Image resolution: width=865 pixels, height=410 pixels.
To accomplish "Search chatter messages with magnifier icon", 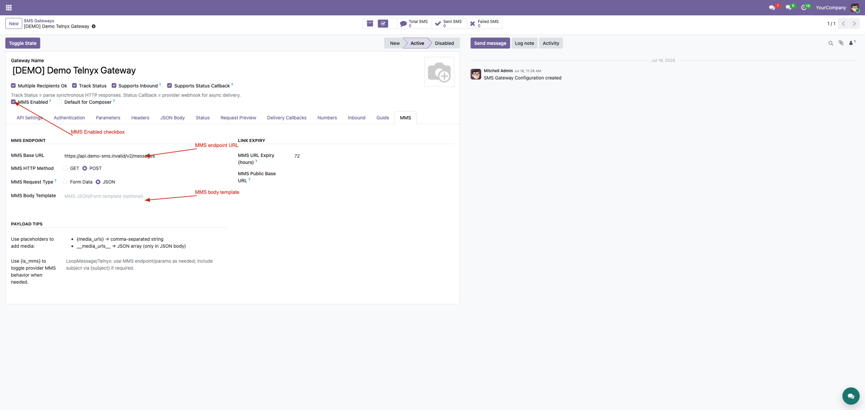I will (x=831, y=43).
